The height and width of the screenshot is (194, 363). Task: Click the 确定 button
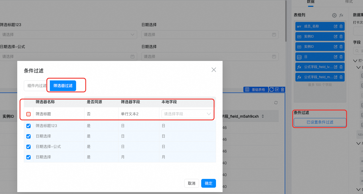(x=209, y=183)
